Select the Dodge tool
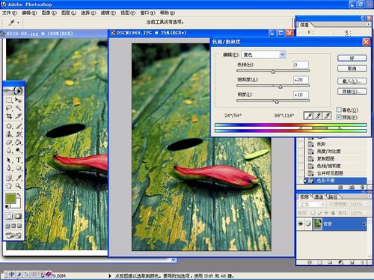The image size is (374, 280). [x=18, y=150]
